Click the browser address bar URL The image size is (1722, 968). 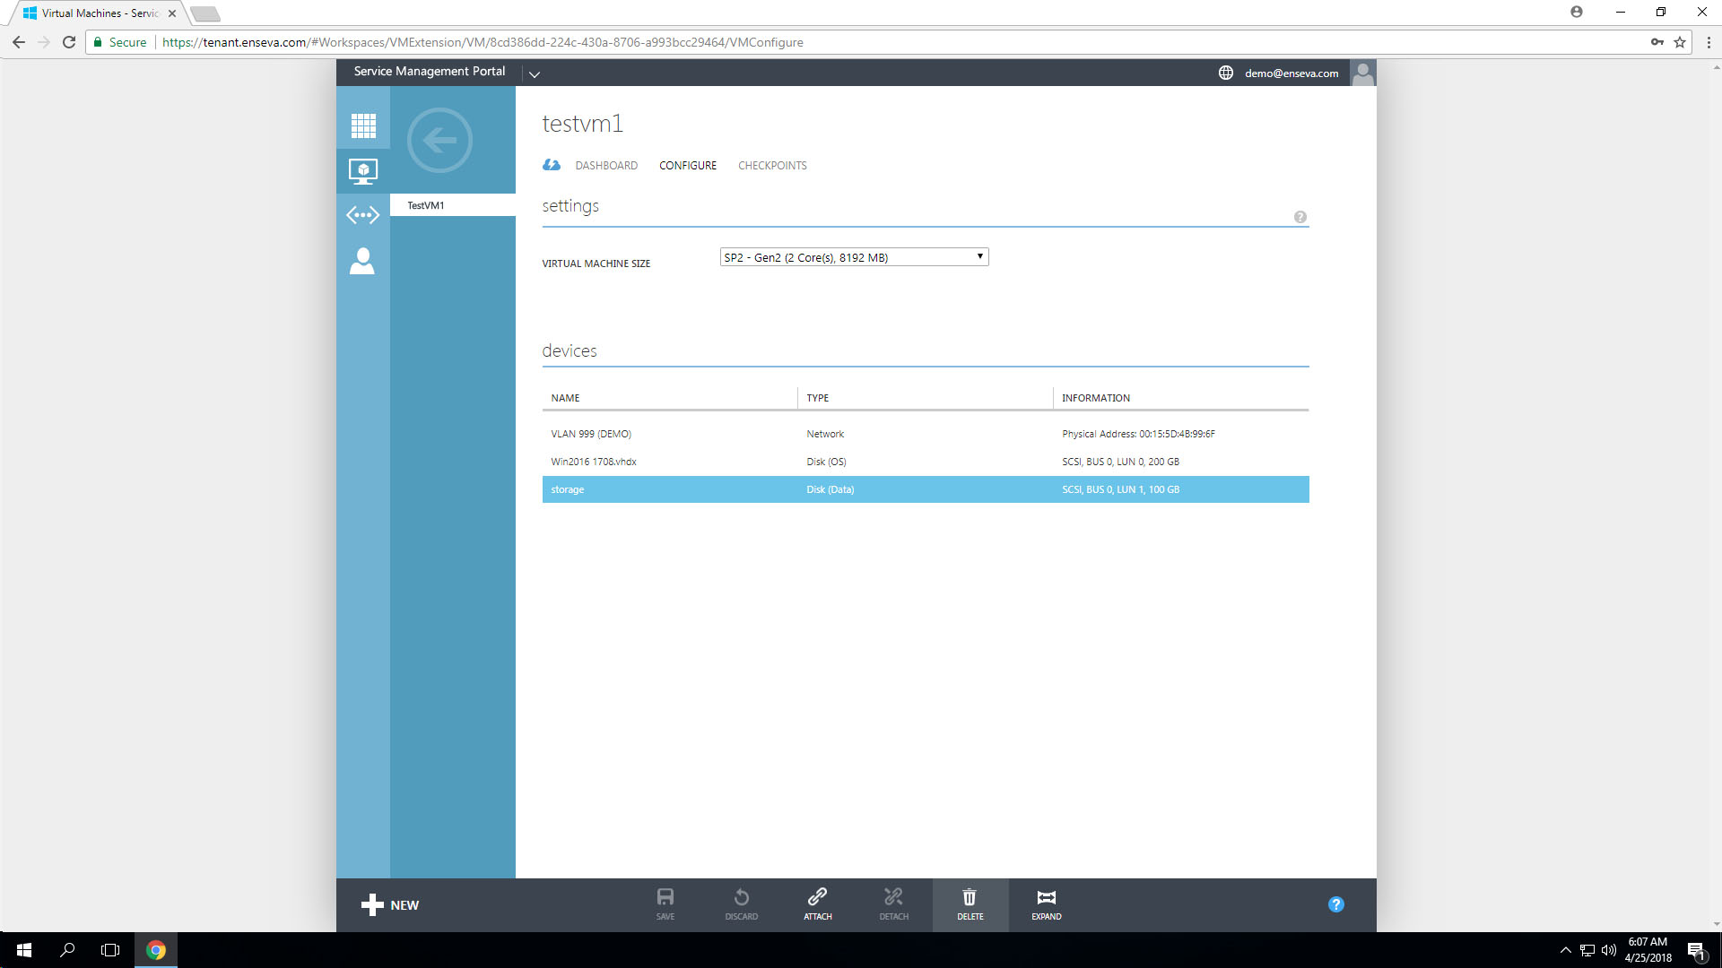483,42
